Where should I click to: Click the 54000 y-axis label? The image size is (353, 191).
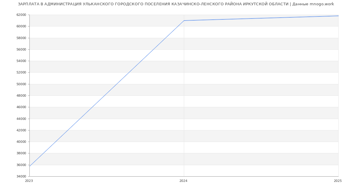click(x=21, y=61)
